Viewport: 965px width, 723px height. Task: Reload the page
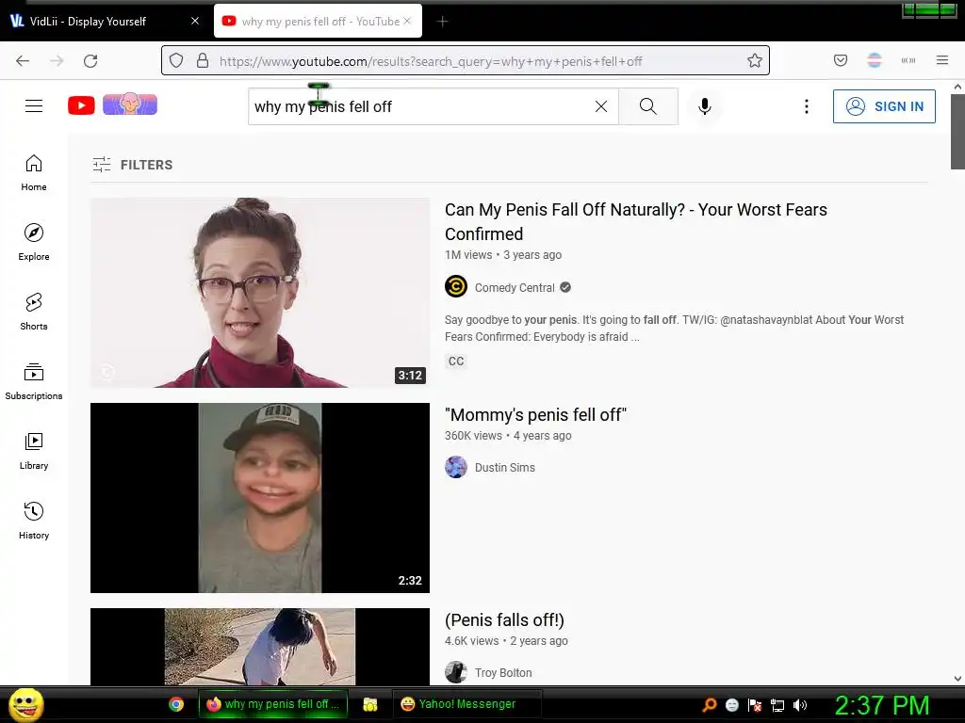tap(90, 61)
